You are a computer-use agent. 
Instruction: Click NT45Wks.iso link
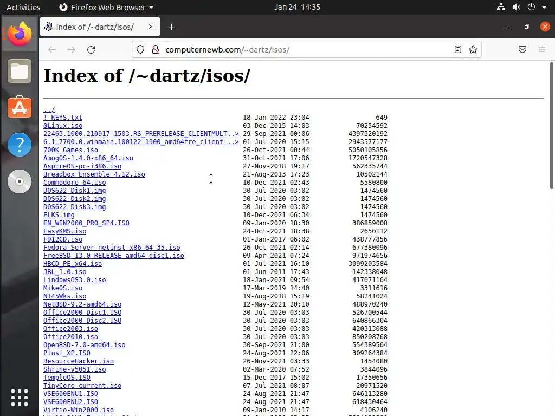pyautogui.click(x=65, y=296)
